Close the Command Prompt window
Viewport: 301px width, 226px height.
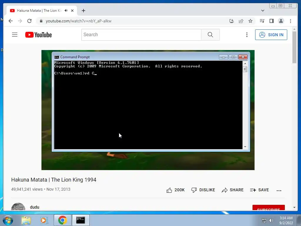(243, 57)
